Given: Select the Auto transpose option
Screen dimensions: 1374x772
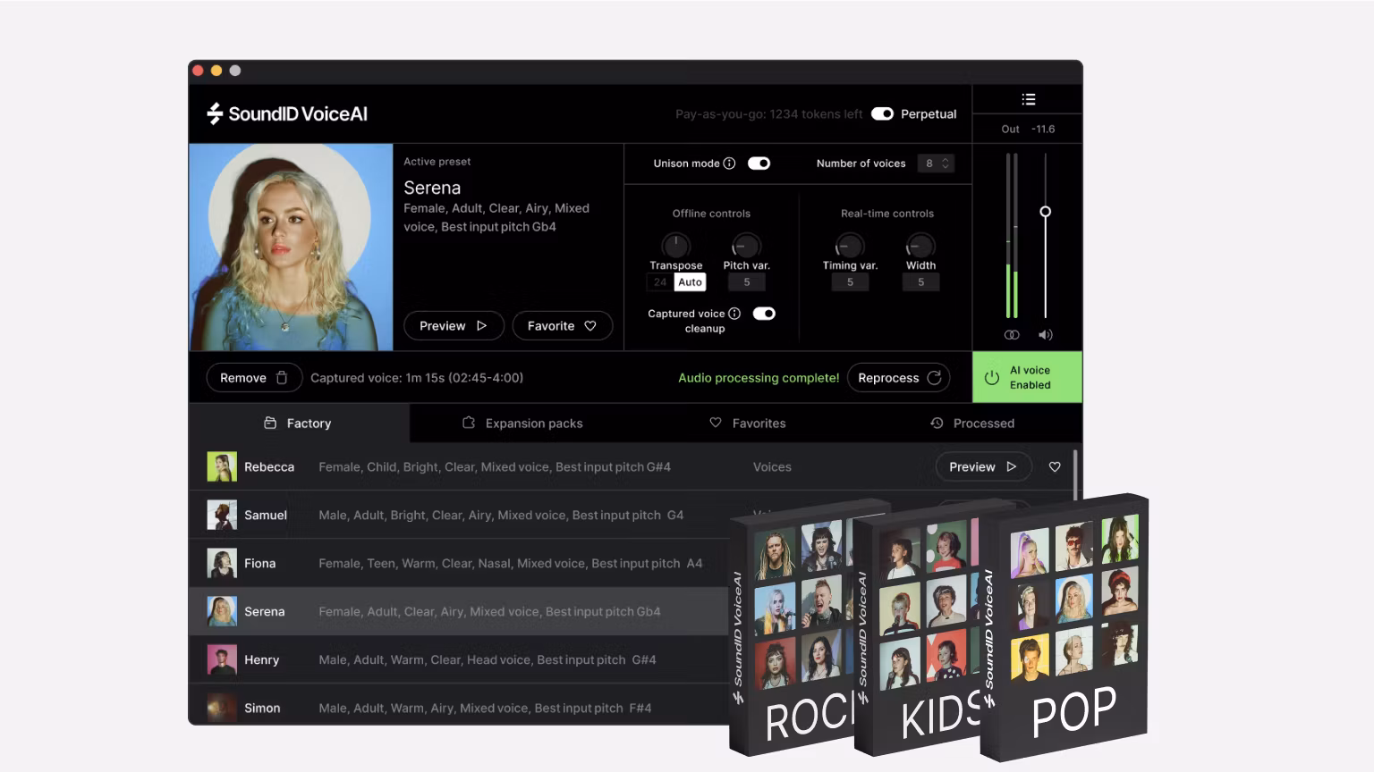Looking at the screenshot, I should pos(690,282).
